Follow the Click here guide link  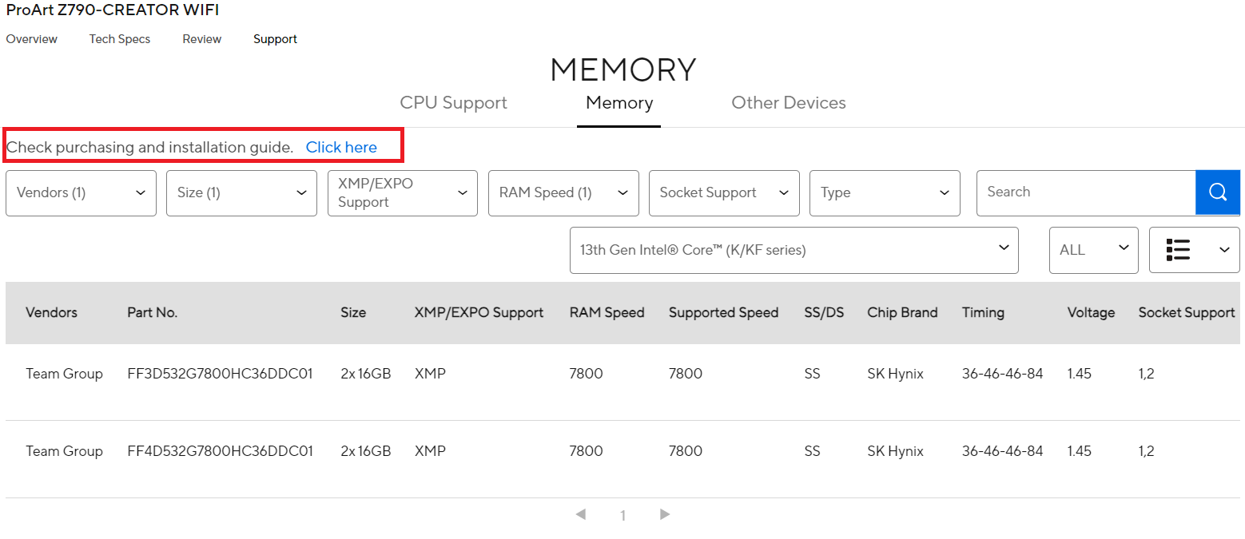point(341,147)
